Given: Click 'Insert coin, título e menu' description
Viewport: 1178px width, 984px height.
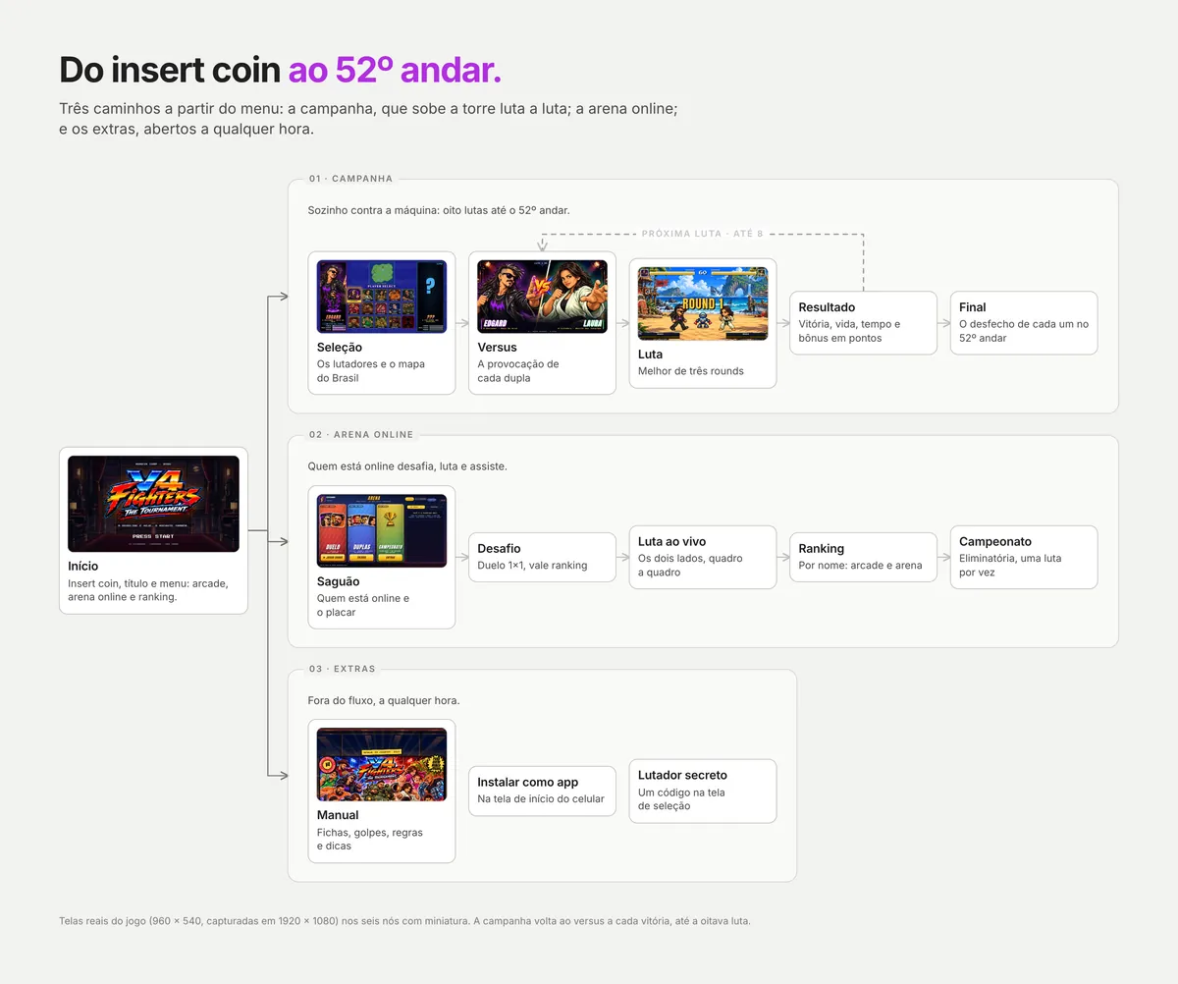Looking at the screenshot, I should [x=148, y=590].
